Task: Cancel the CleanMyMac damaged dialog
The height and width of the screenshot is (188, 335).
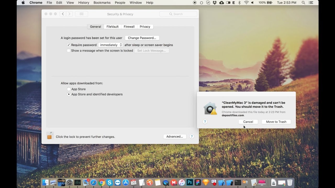Action: pyautogui.click(x=248, y=122)
